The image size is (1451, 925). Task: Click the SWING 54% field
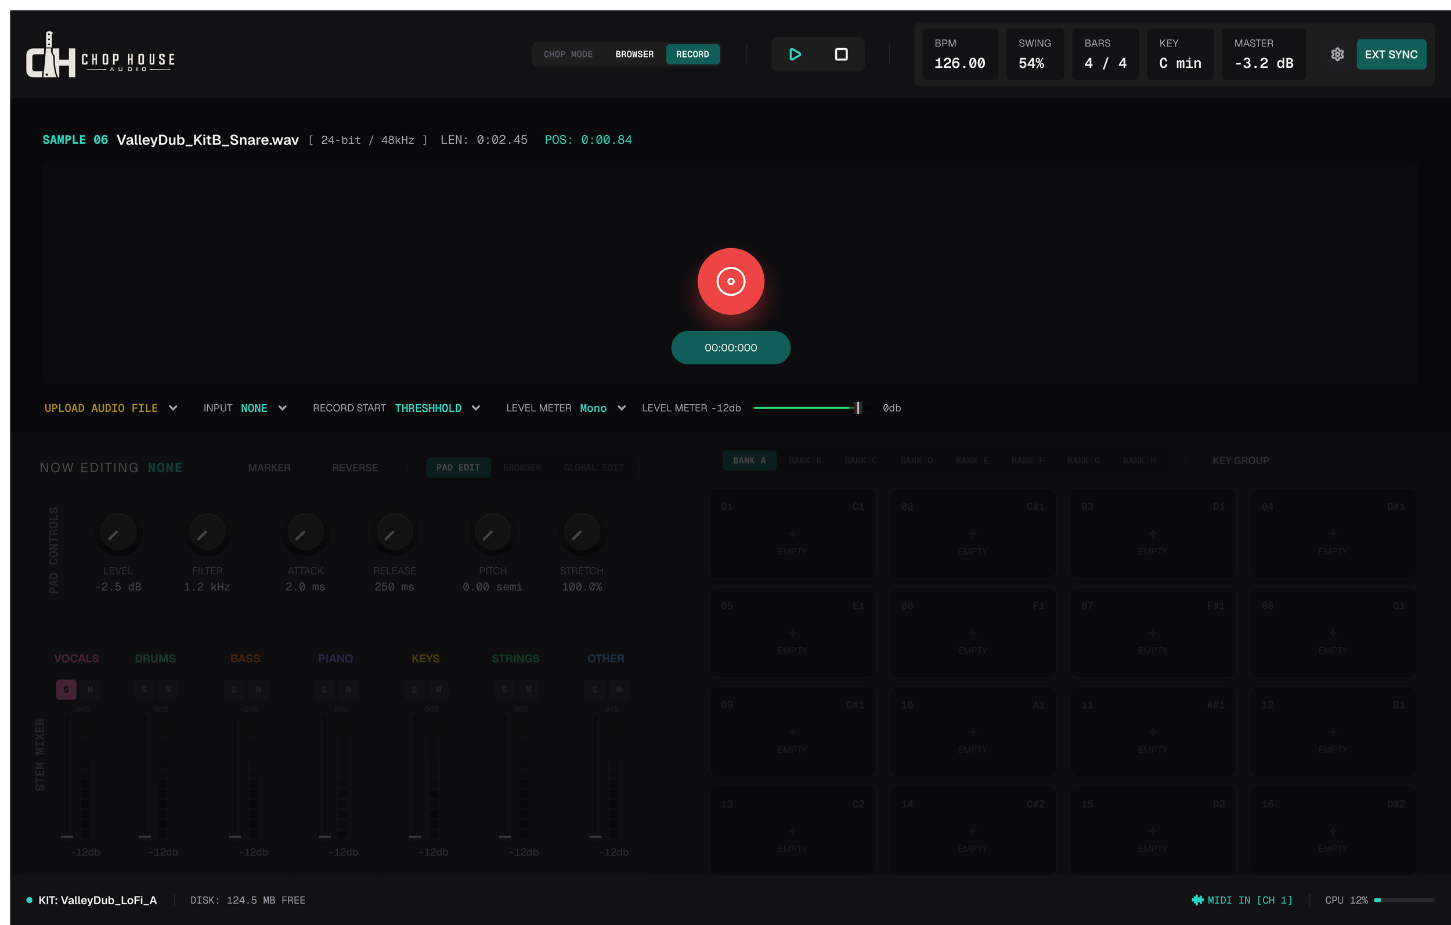(x=1035, y=54)
